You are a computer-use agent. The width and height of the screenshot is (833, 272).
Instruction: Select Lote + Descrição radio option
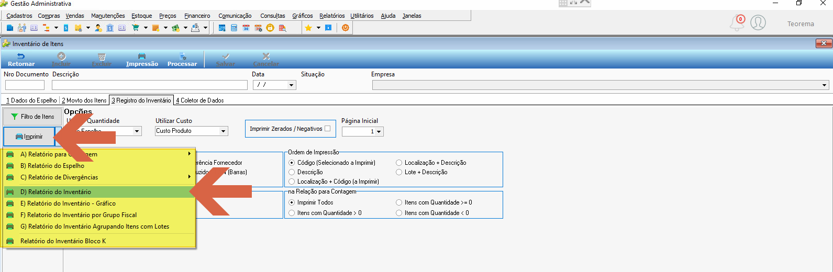click(399, 172)
